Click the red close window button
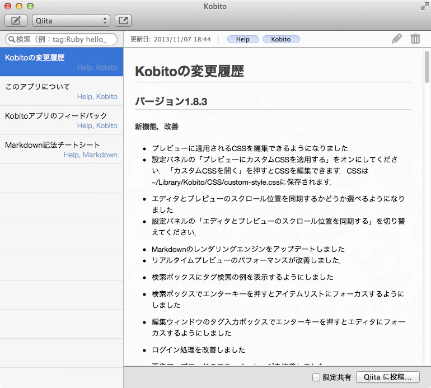 coord(8,6)
